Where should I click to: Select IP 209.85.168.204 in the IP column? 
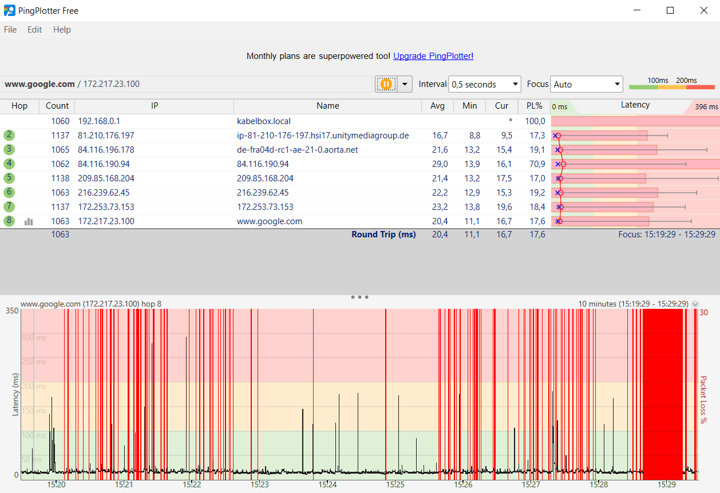106,178
